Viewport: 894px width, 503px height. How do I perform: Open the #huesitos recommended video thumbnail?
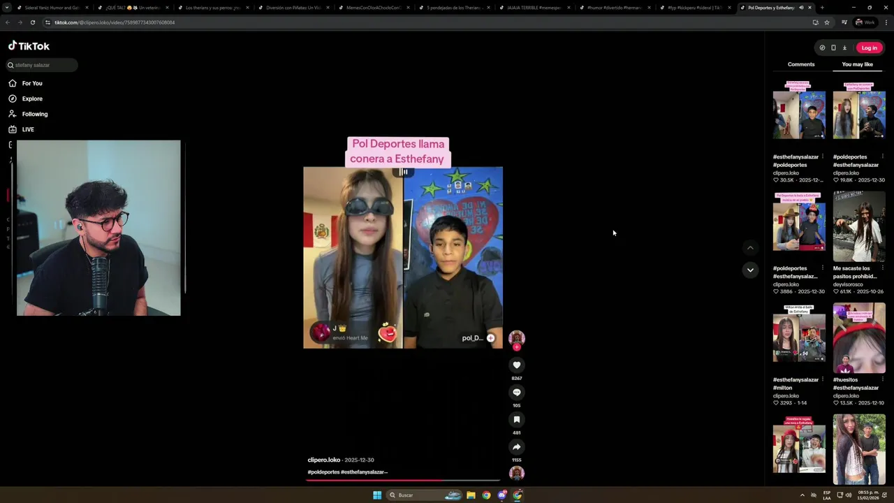(859, 338)
